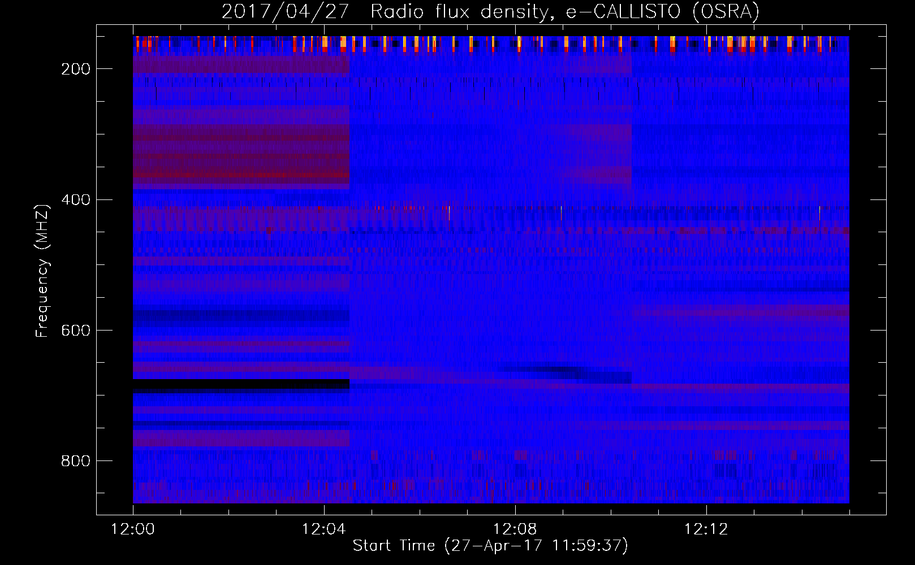Click the Frequency (MHZ) axis title
The width and height of the screenshot is (915, 565).
pyautogui.click(x=42, y=271)
